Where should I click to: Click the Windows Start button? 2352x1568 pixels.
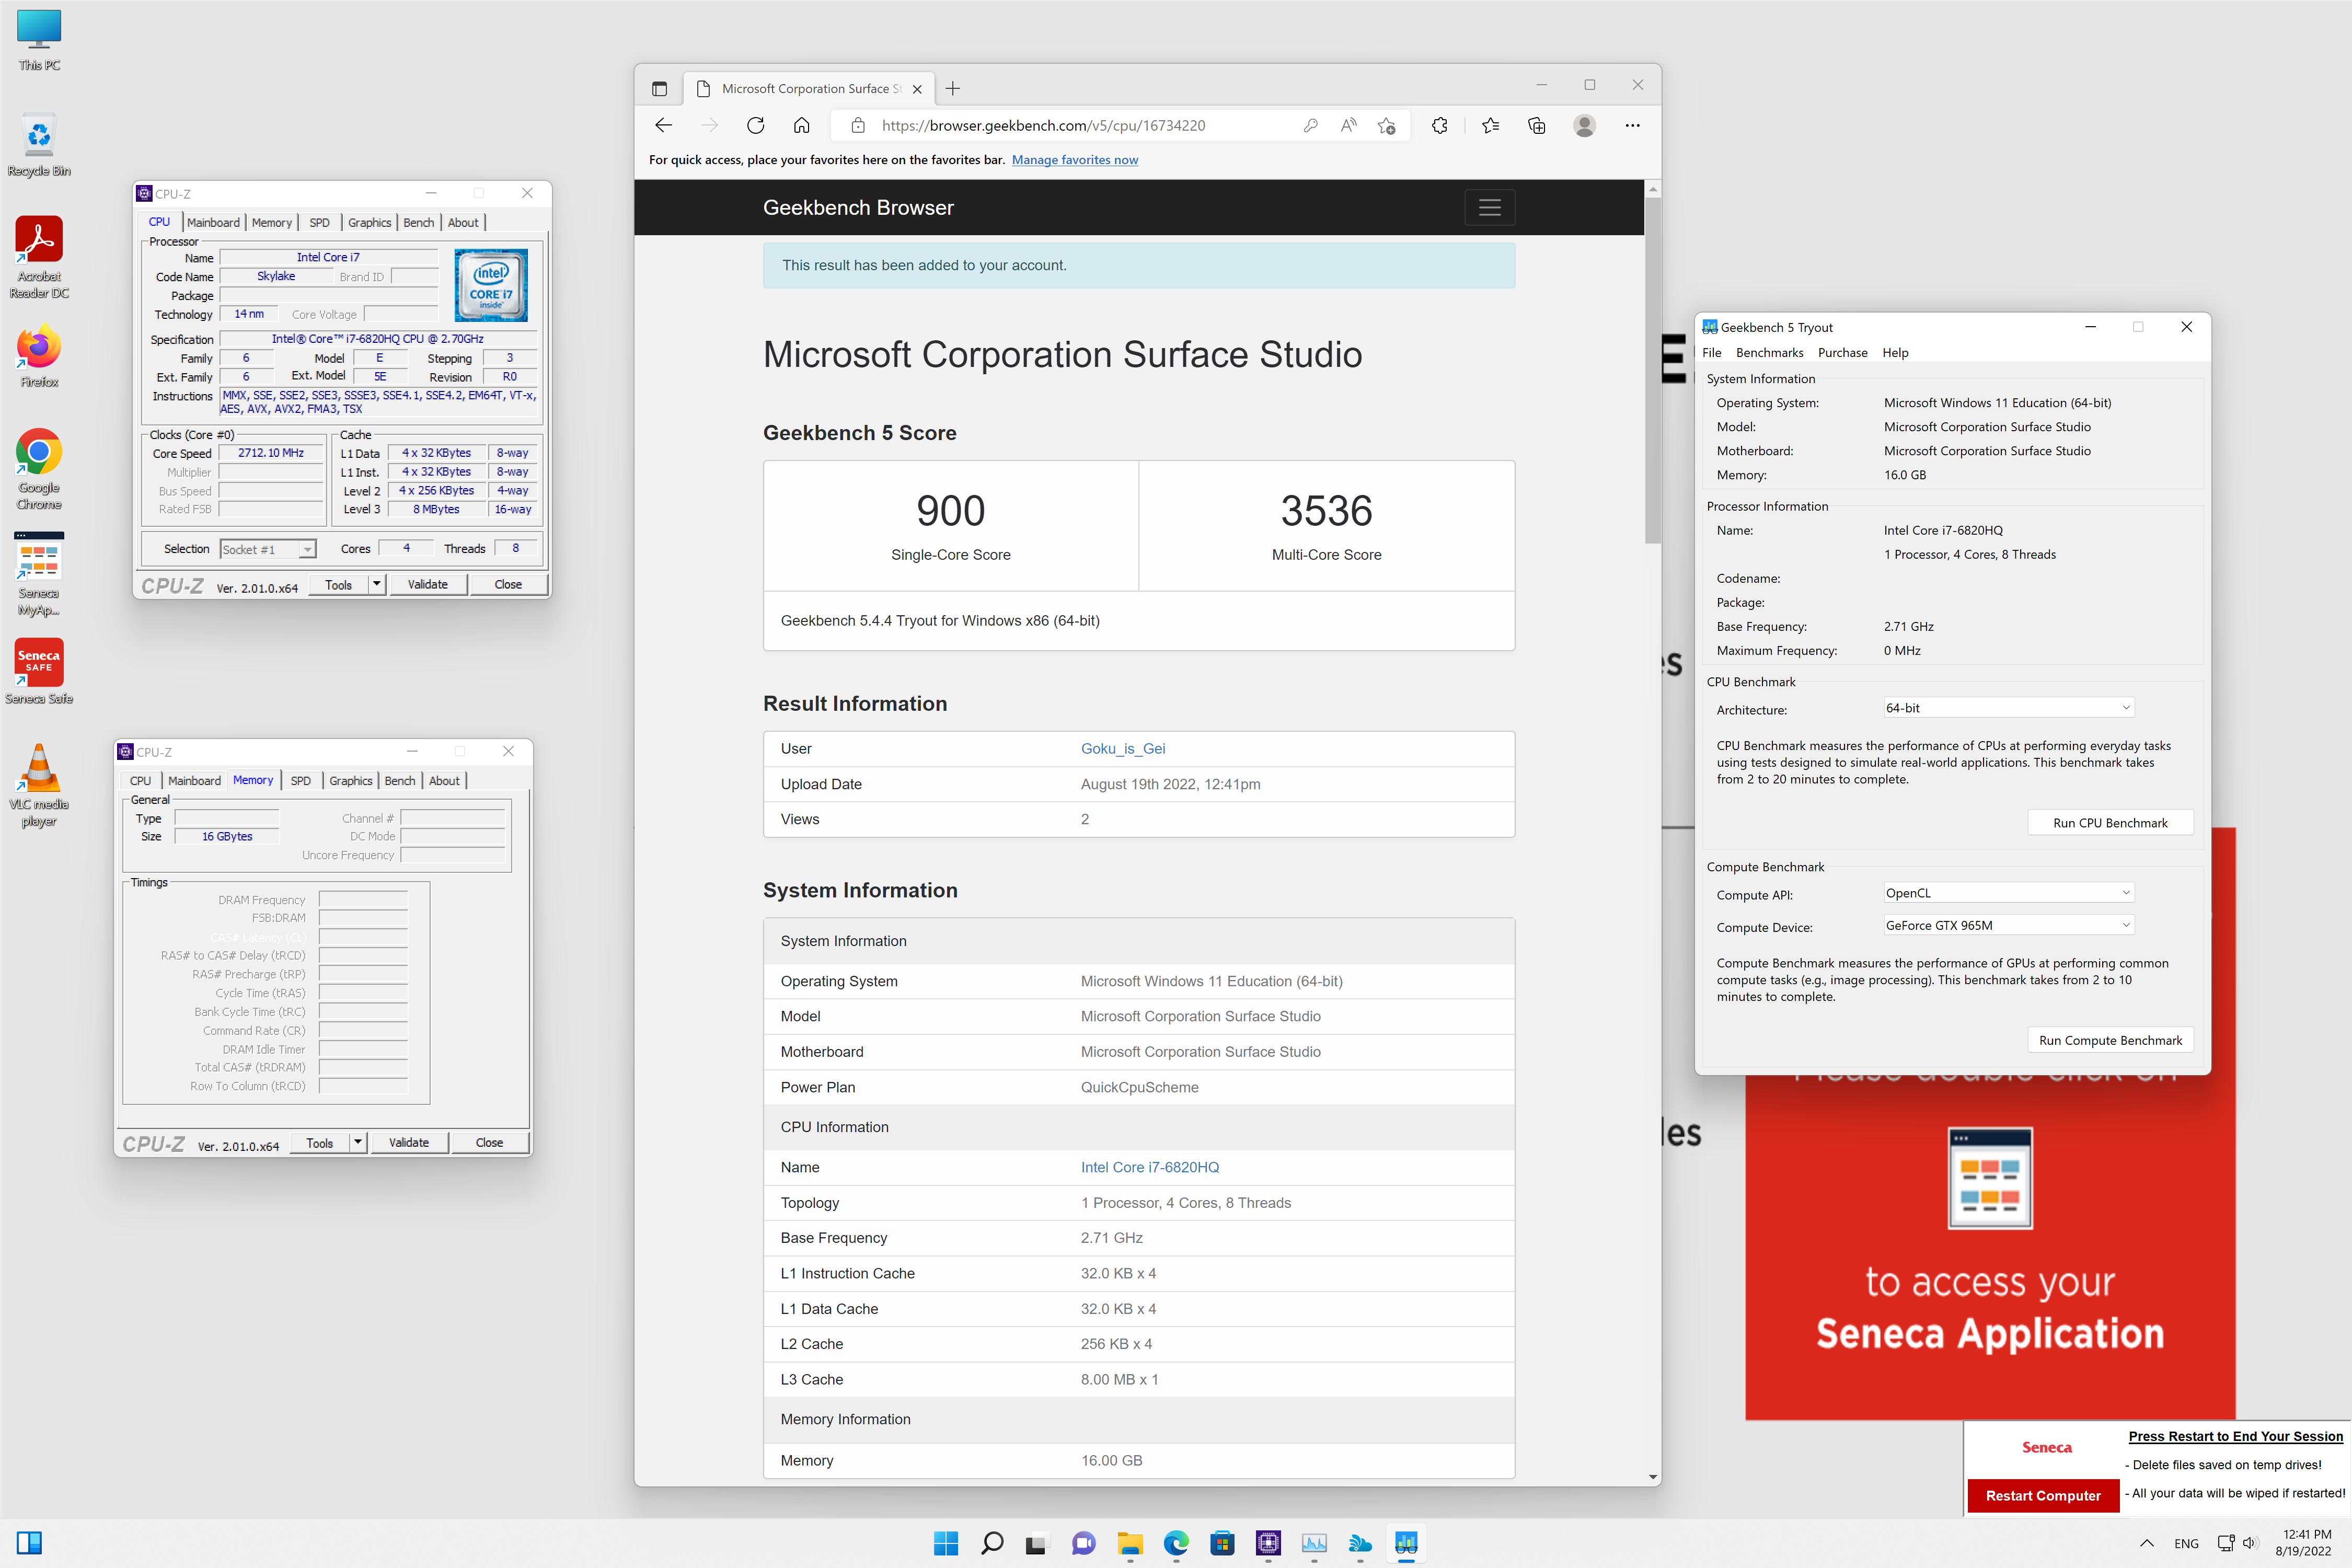946,1543
